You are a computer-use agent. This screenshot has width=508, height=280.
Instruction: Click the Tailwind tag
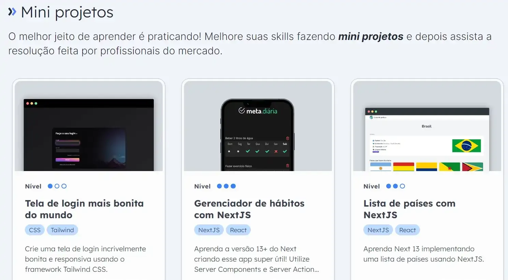[x=62, y=230]
